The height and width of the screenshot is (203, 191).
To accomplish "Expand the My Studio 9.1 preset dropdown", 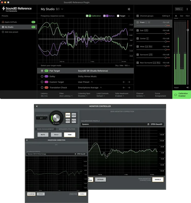I will point(62,9).
